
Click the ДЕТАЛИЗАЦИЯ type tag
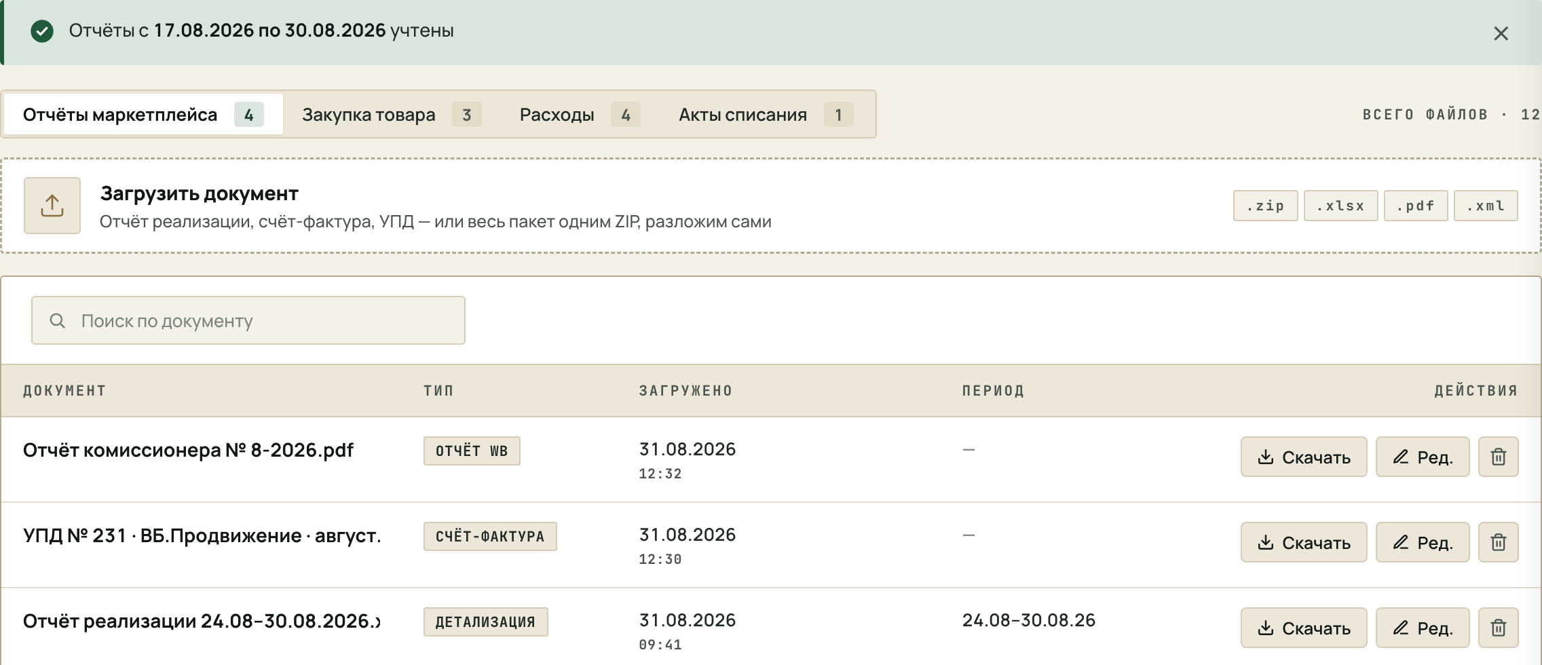(x=485, y=622)
